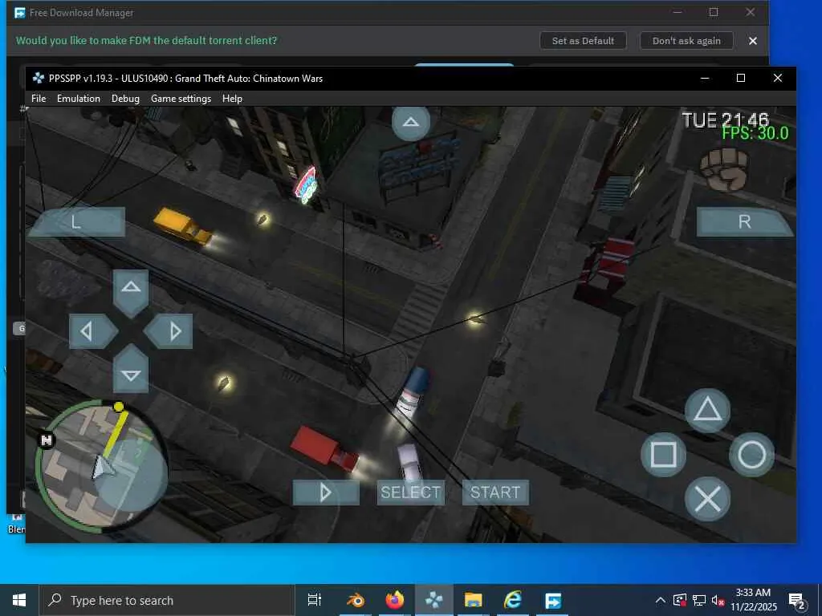Dismiss the FDM default torrent client prompt
Image resolution: width=822 pixels, height=616 pixels.
(x=753, y=41)
